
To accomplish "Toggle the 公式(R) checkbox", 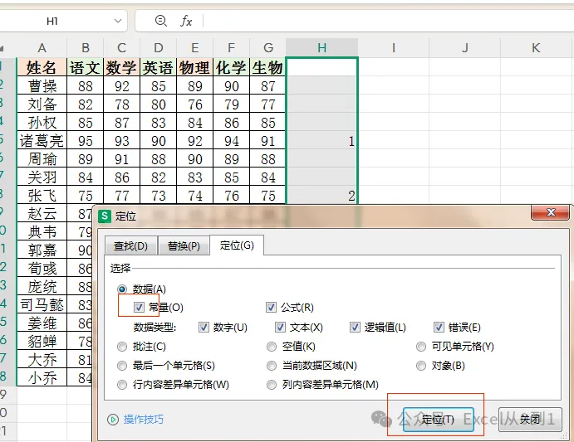I will pos(271,307).
